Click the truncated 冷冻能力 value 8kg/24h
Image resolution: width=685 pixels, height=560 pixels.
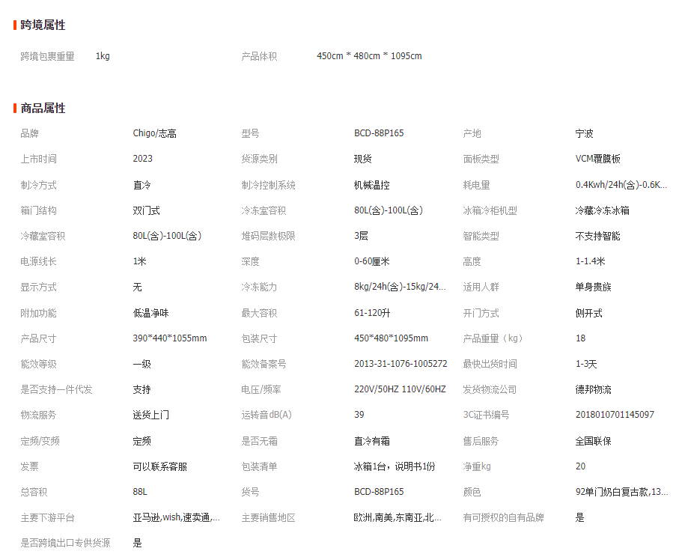pos(400,287)
